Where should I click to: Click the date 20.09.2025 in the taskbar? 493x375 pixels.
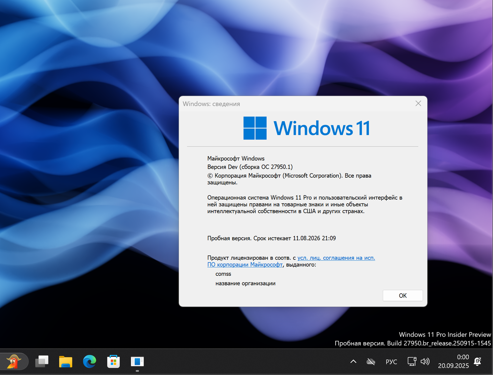point(454,365)
